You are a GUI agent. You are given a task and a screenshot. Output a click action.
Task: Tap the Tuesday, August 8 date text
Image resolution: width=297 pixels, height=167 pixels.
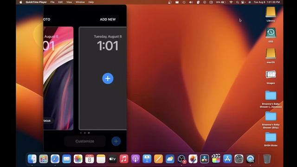pos(108,37)
